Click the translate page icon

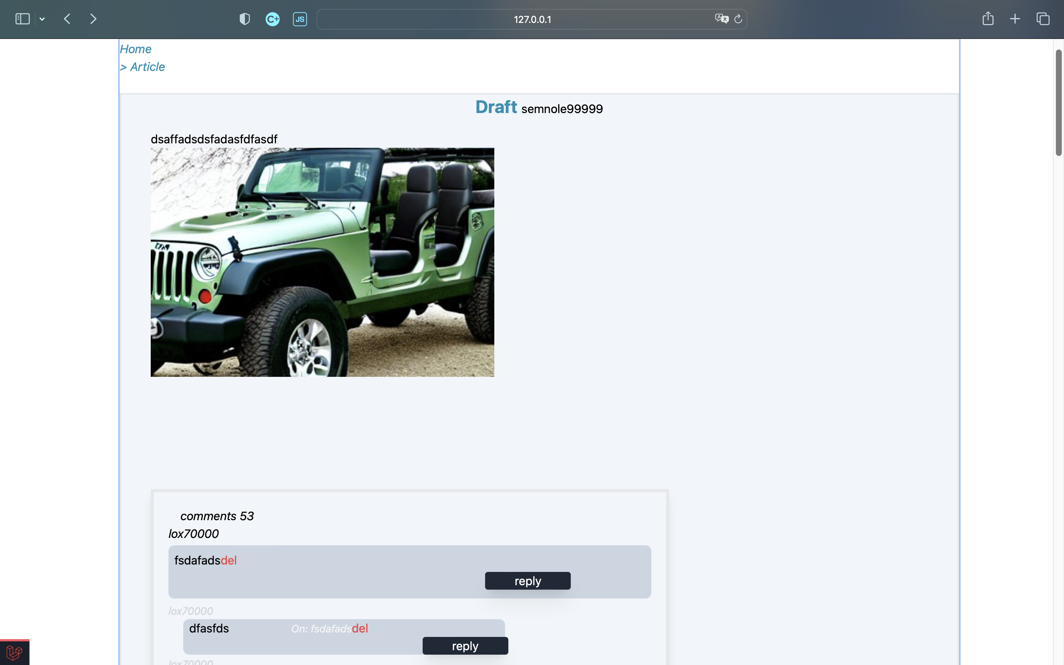722,18
